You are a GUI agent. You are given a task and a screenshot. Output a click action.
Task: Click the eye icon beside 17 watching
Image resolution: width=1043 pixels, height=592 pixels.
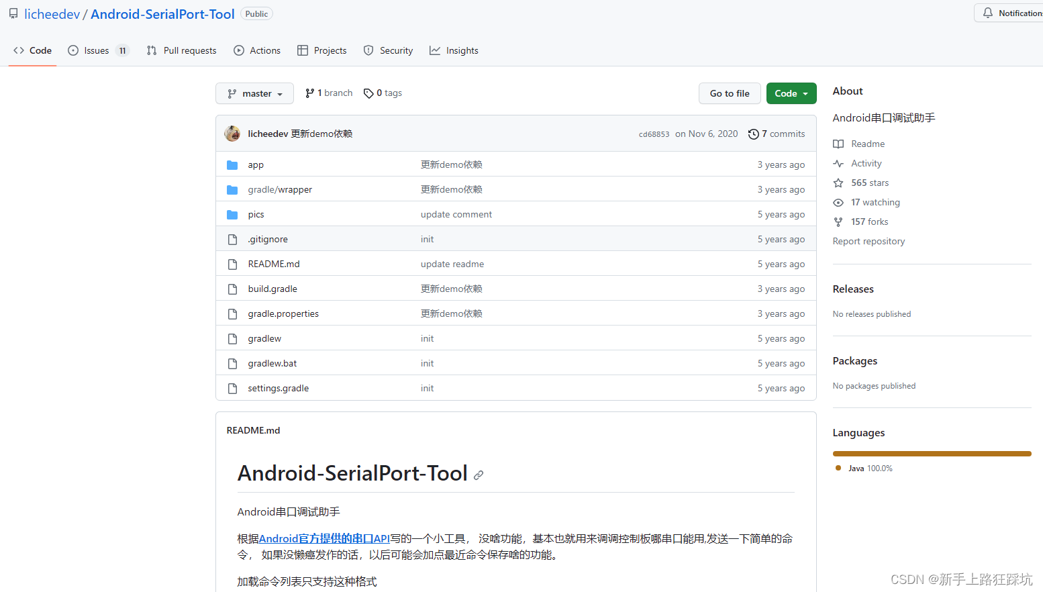tap(838, 202)
